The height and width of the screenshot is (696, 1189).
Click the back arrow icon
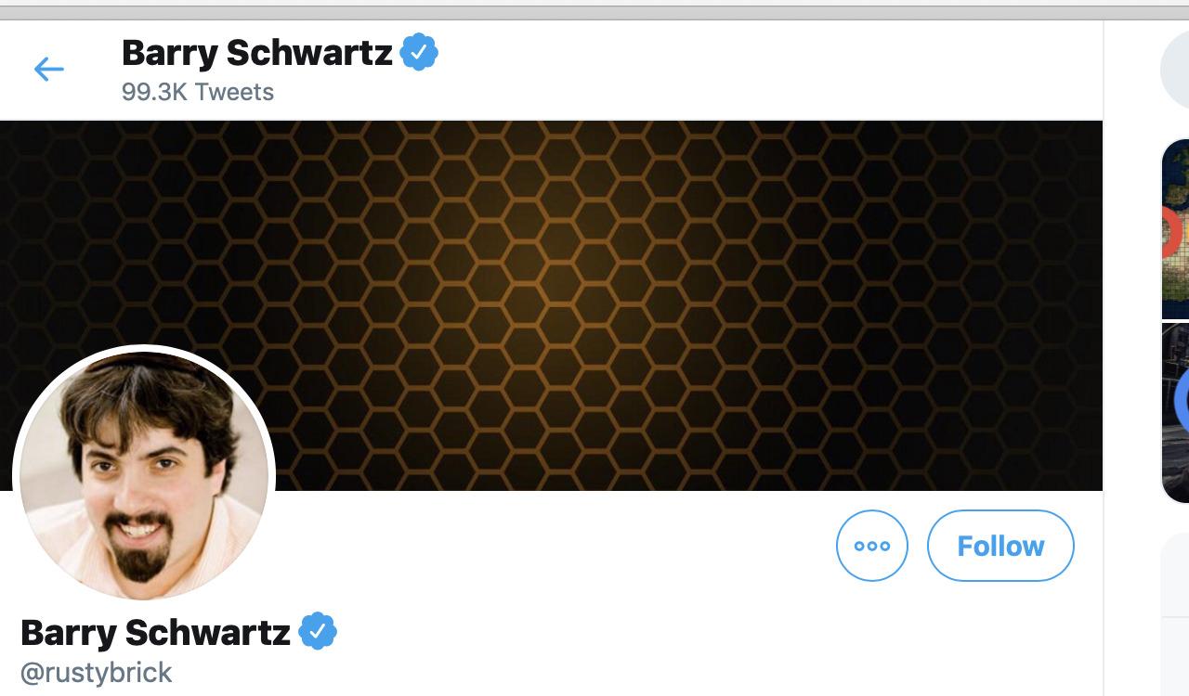[x=48, y=69]
